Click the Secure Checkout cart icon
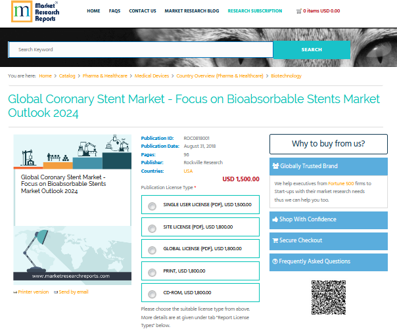397x331 pixels. (275, 240)
